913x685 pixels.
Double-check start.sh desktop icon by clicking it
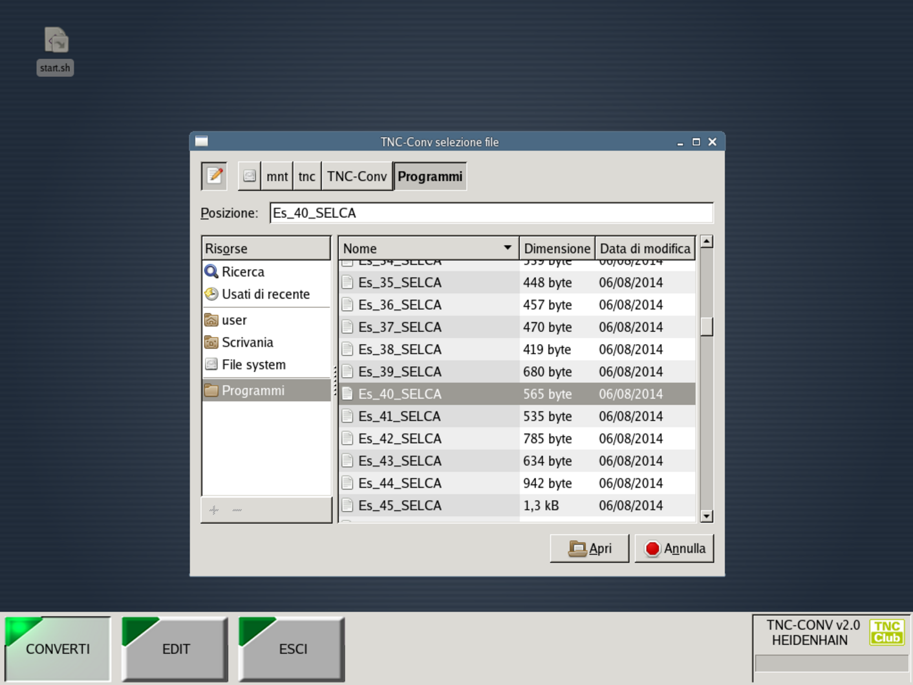(x=56, y=41)
